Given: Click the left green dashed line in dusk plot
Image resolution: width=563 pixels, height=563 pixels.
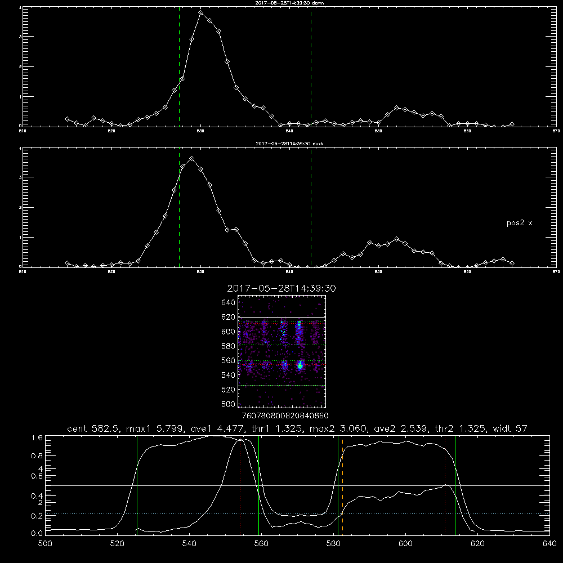Looking at the screenshot, I should tap(179, 208).
